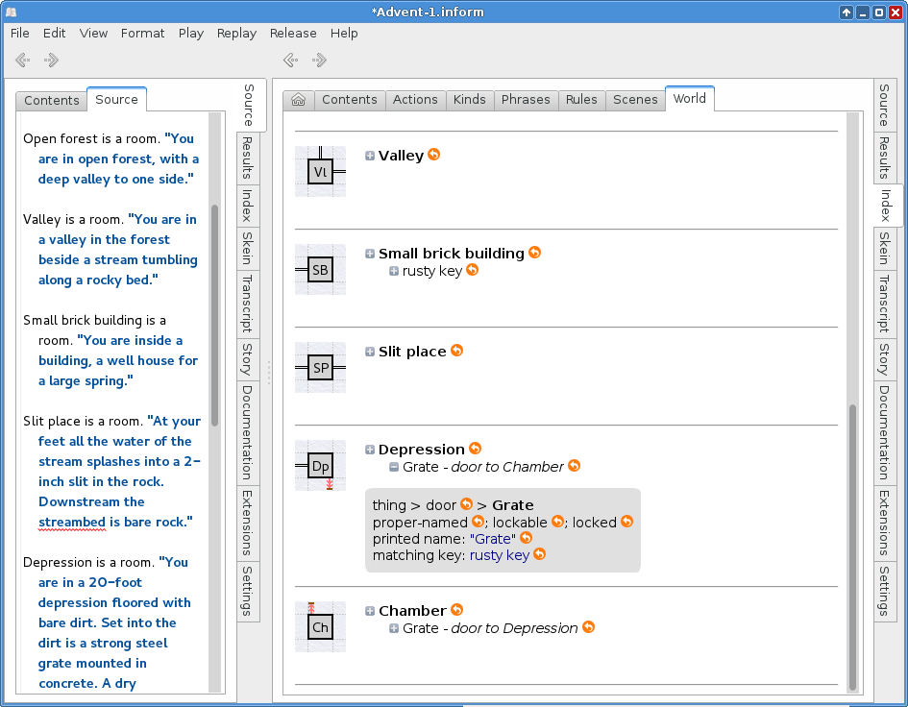Open Documentation side tab in right panel
908x707 pixels.
pyautogui.click(x=885, y=432)
